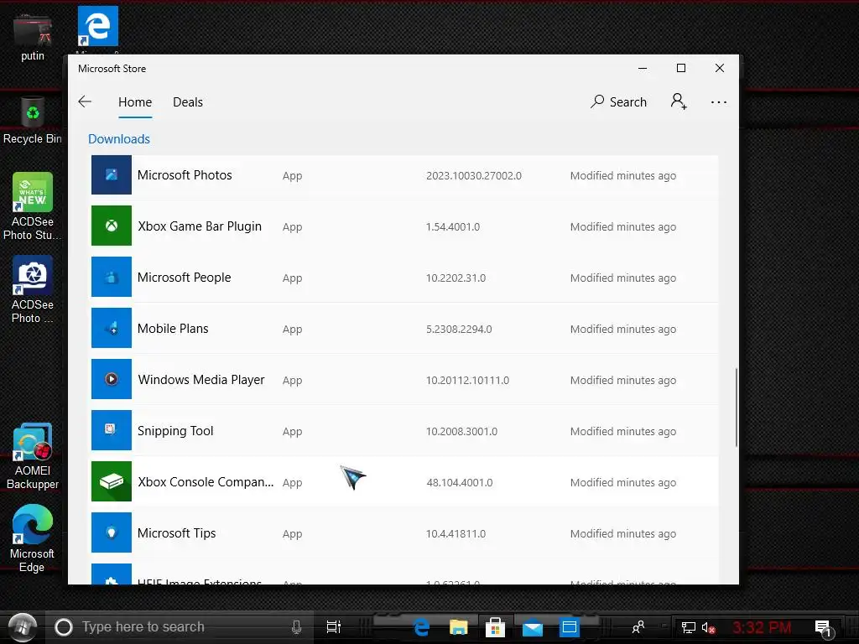Click version 10.2008.3001.0
The width and height of the screenshot is (859, 644).
(x=462, y=432)
